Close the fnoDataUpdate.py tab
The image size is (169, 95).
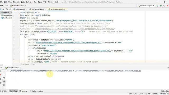pyautogui.click(x=46, y=9)
